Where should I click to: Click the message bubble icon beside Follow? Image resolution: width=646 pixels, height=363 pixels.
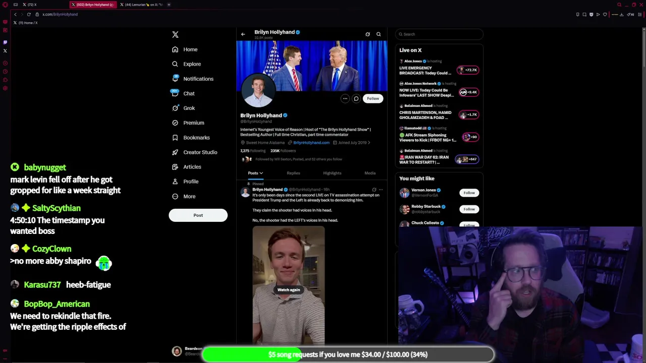coord(356,99)
